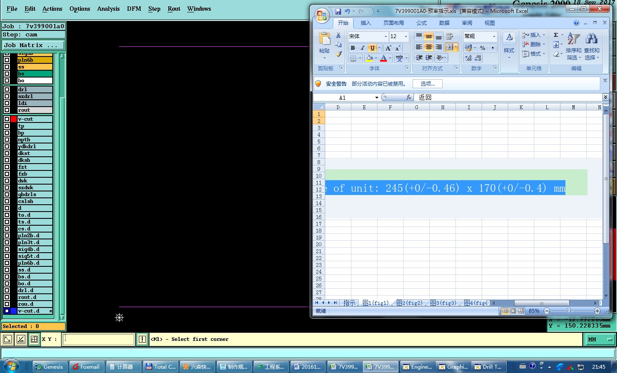The height and width of the screenshot is (373, 617).
Task: Open Total Commander from the taskbar
Action: (x=161, y=367)
